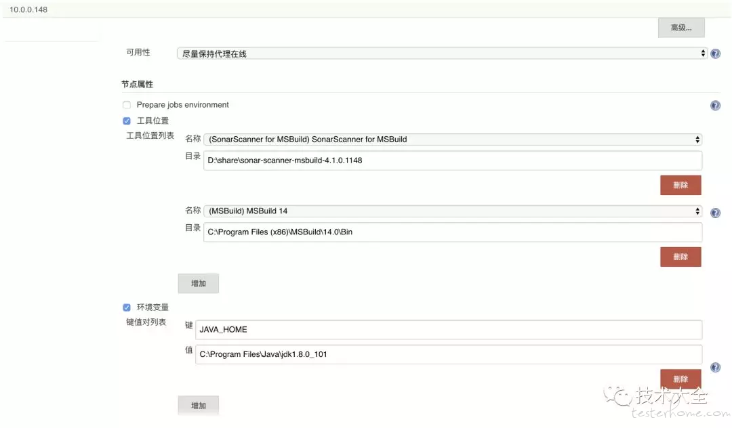Image resolution: width=732 pixels, height=428 pixels.
Task: Click the jdk1.8.0_101 value field
Action: [448, 354]
